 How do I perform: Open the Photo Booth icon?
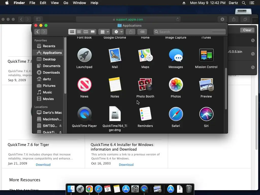(x=145, y=85)
